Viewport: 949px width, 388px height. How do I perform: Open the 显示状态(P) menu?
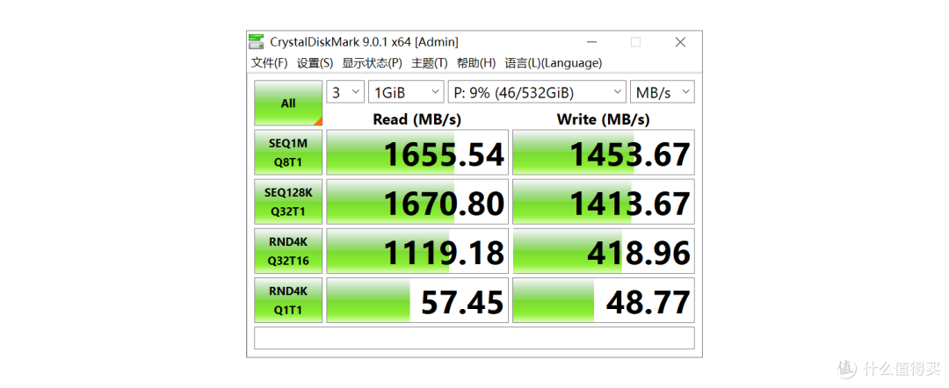(x=373, y=63)
